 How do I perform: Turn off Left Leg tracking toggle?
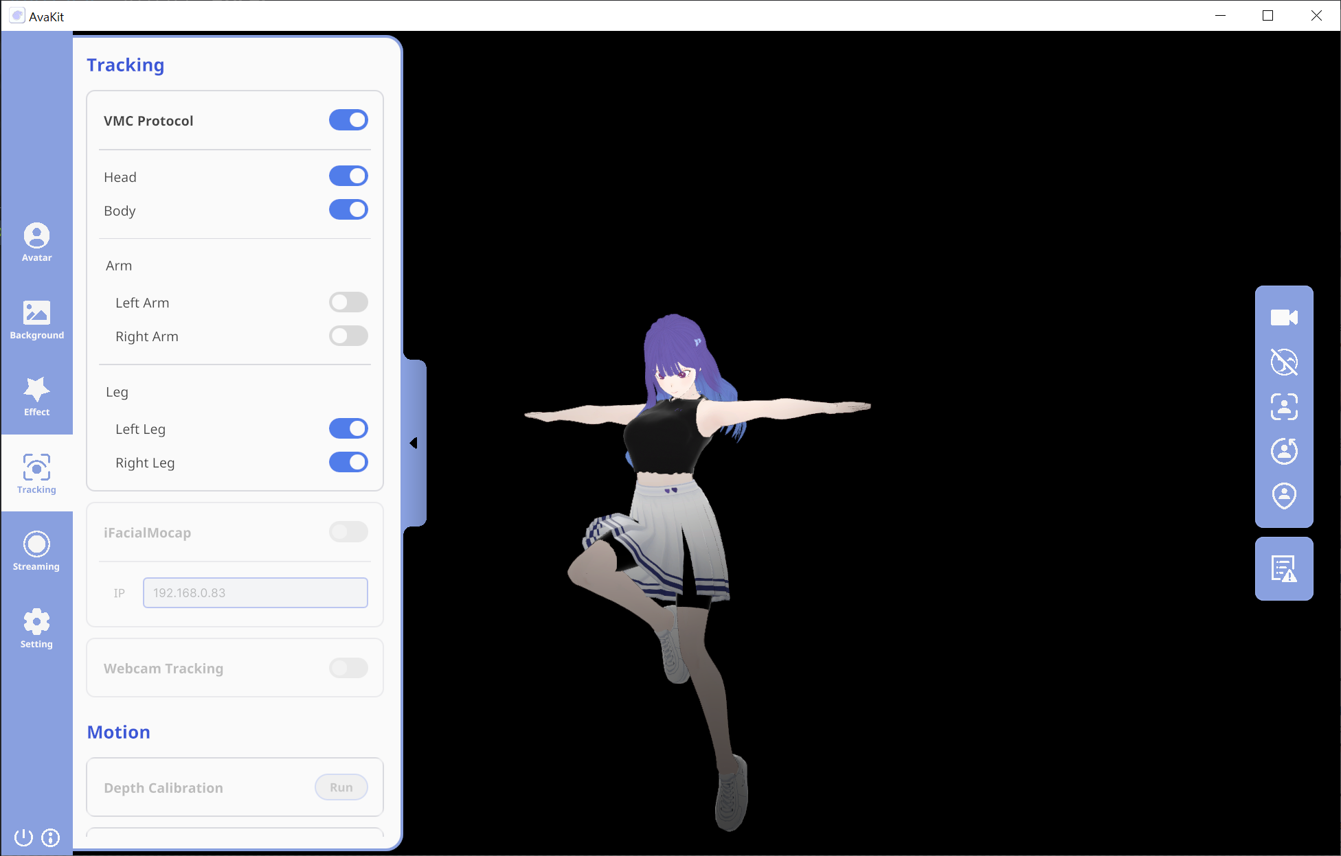tap(348, 428)
